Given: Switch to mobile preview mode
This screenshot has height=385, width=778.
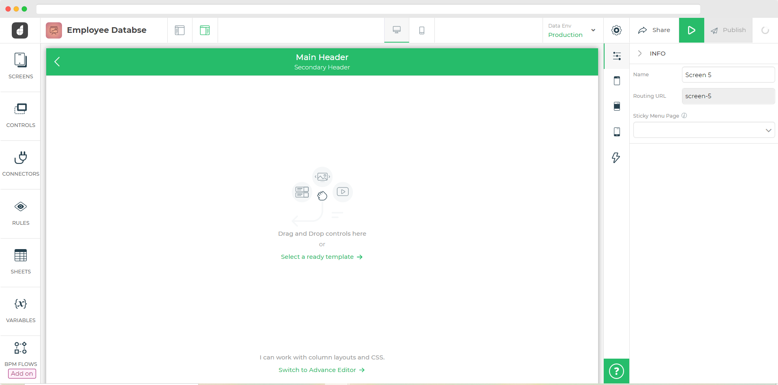Looking at the screenshot, I should [x=422, y=30].
